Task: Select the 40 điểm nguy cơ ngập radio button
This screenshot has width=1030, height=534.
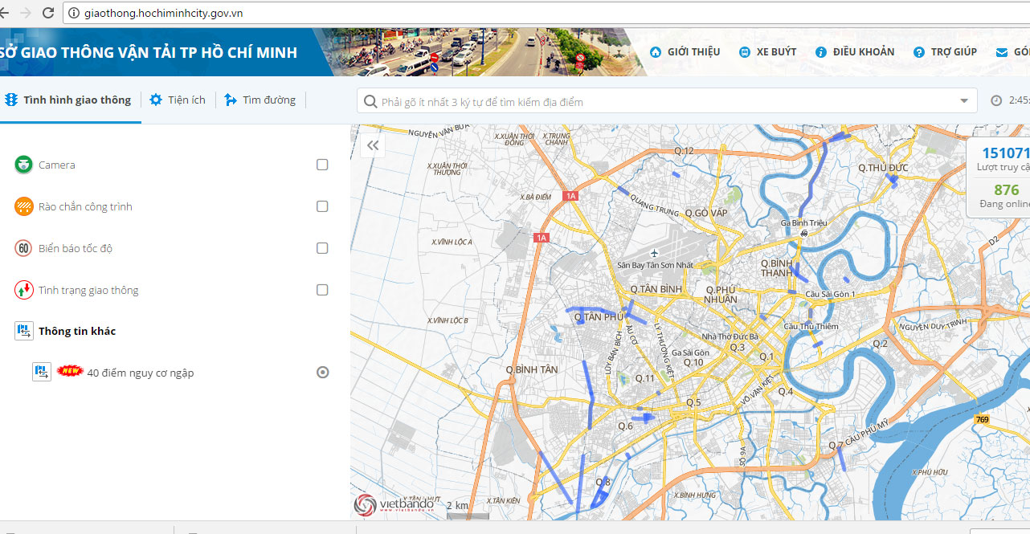Action: (322, 372)
